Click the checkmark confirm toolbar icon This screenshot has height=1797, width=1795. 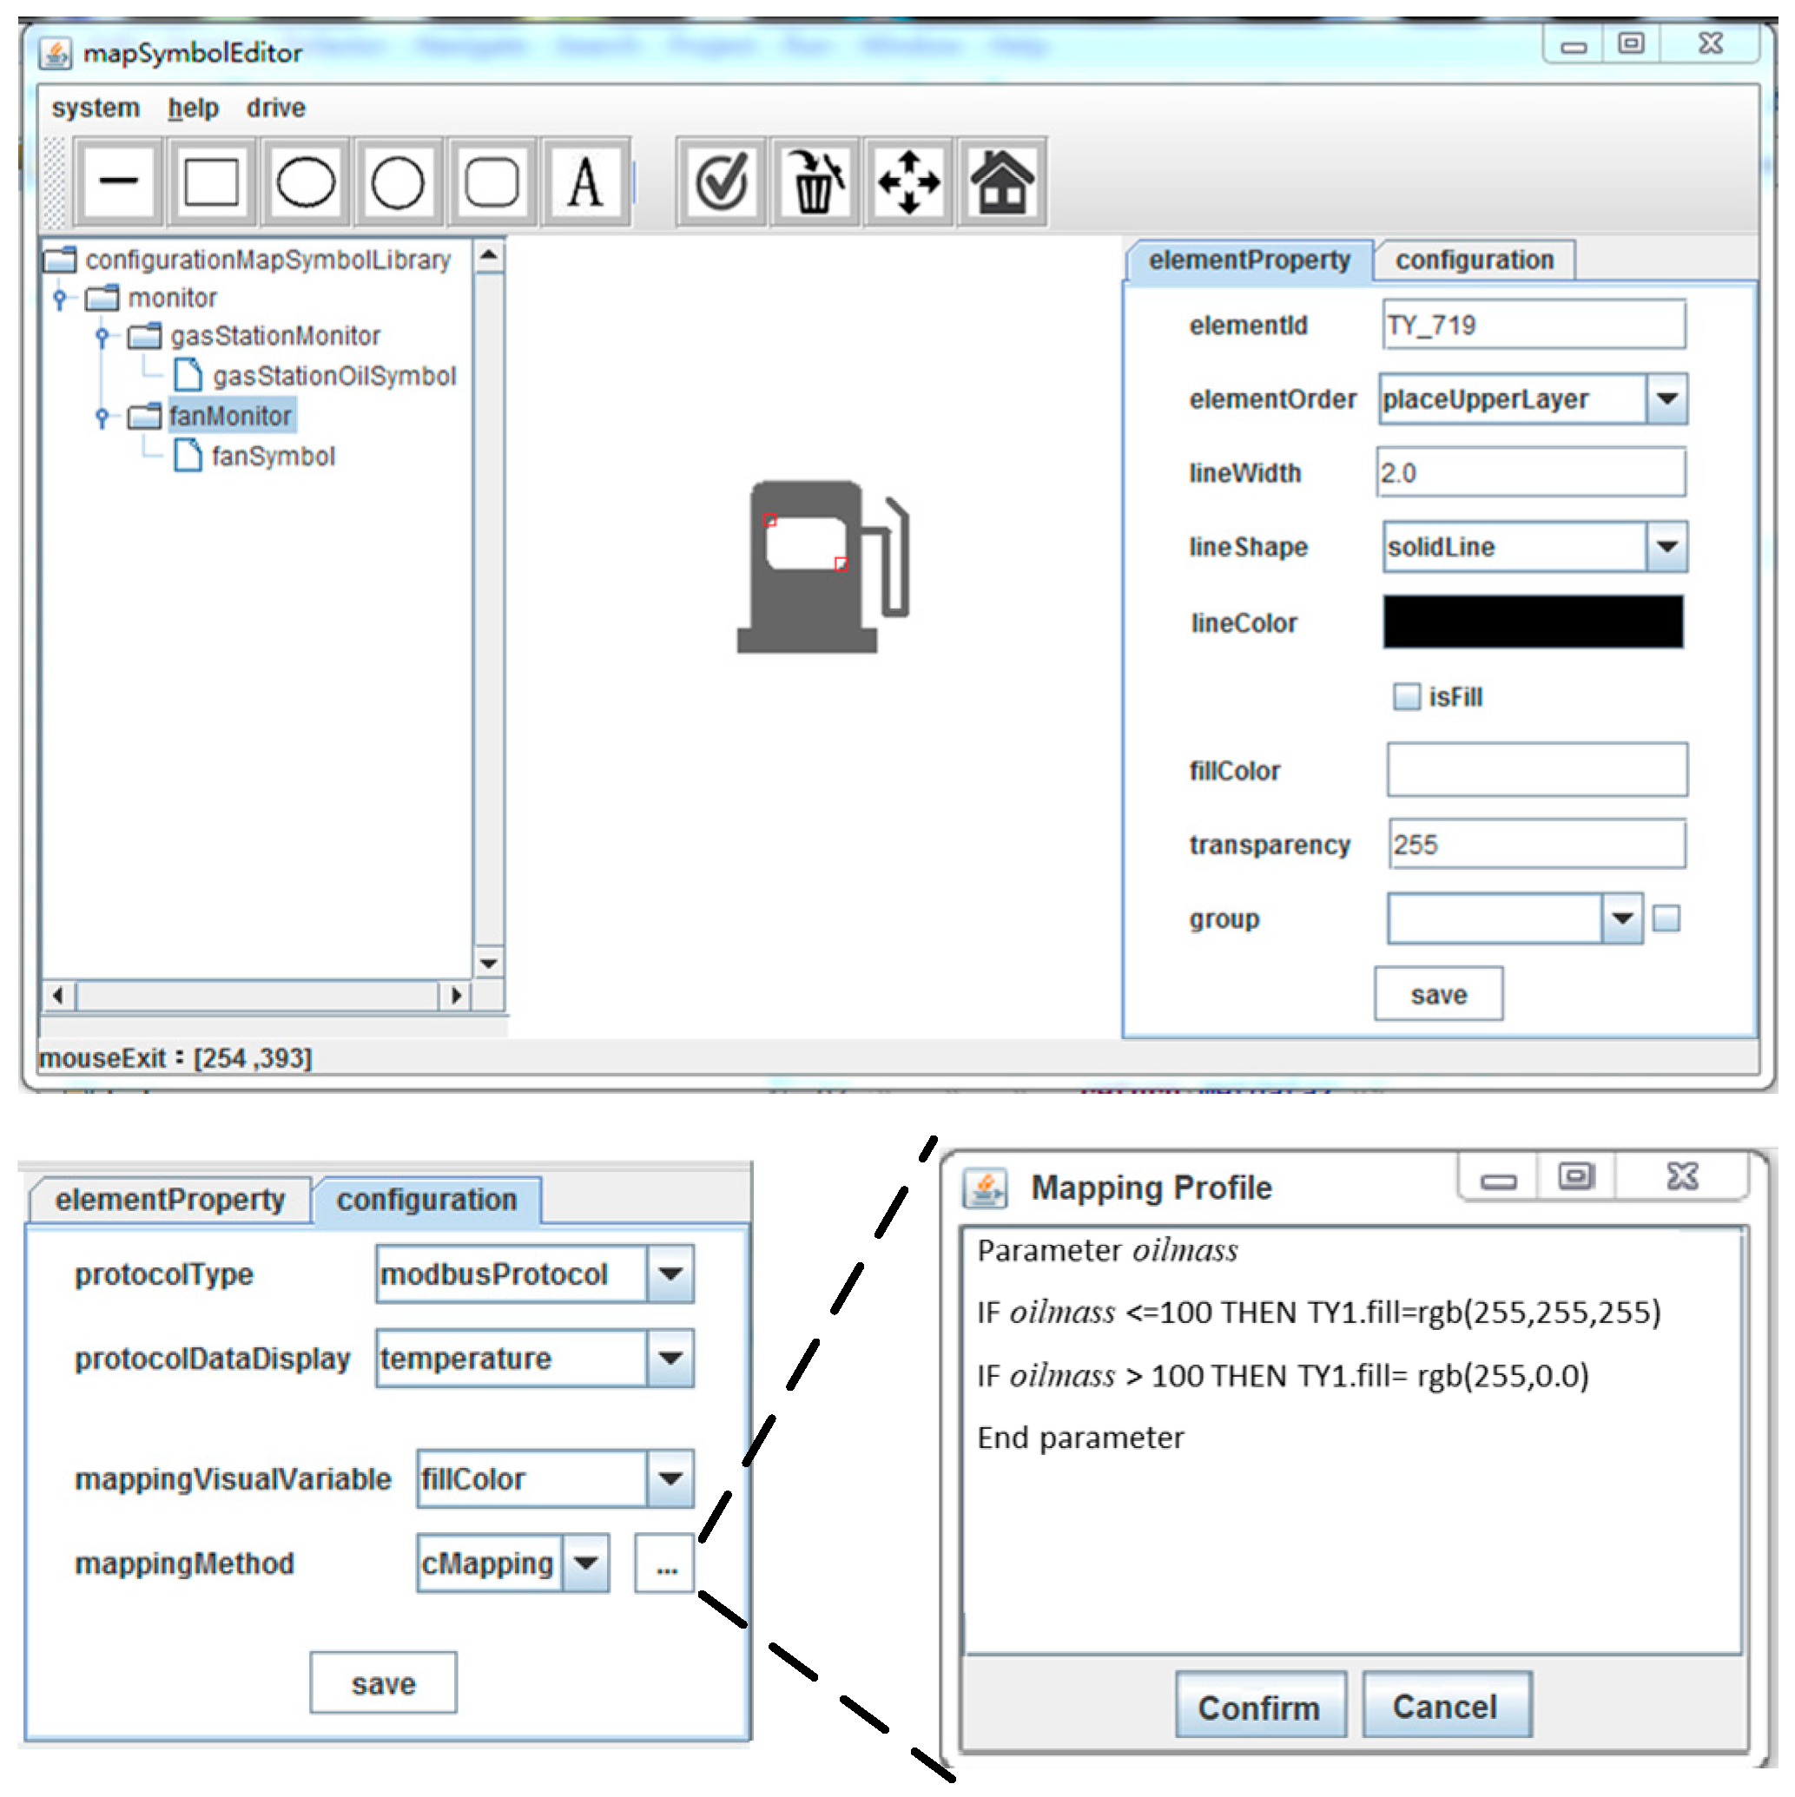tap(723, 181)
